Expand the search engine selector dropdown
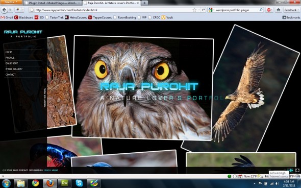 211,10
